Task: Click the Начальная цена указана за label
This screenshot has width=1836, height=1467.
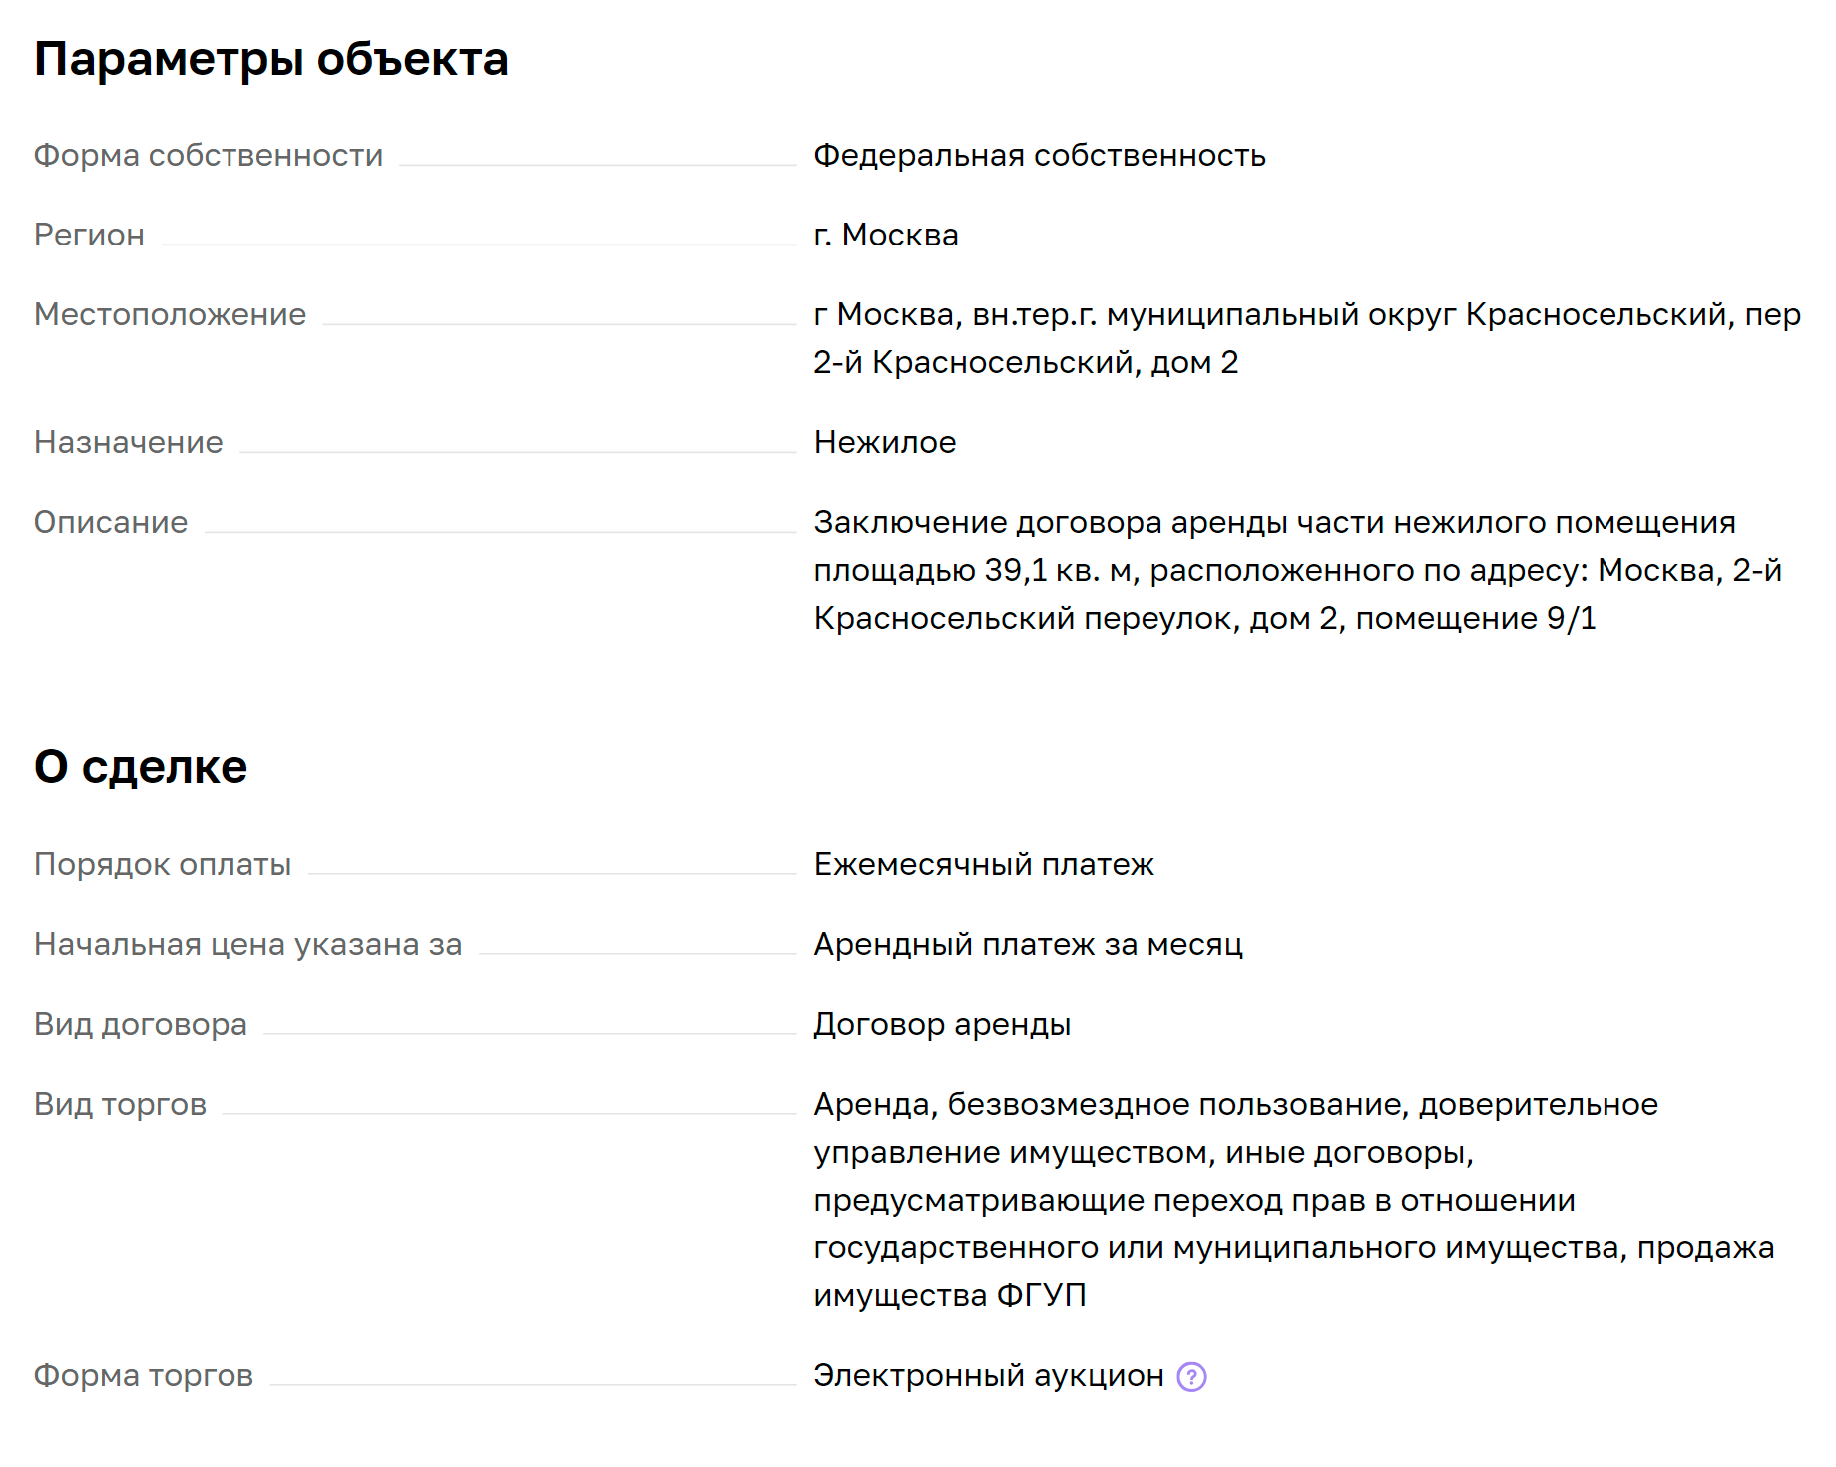Action: click(x=248, y=945)
